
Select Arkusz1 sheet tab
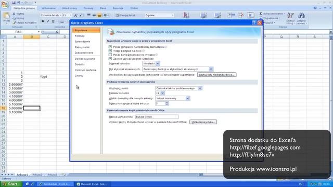(x=22, y=175)
